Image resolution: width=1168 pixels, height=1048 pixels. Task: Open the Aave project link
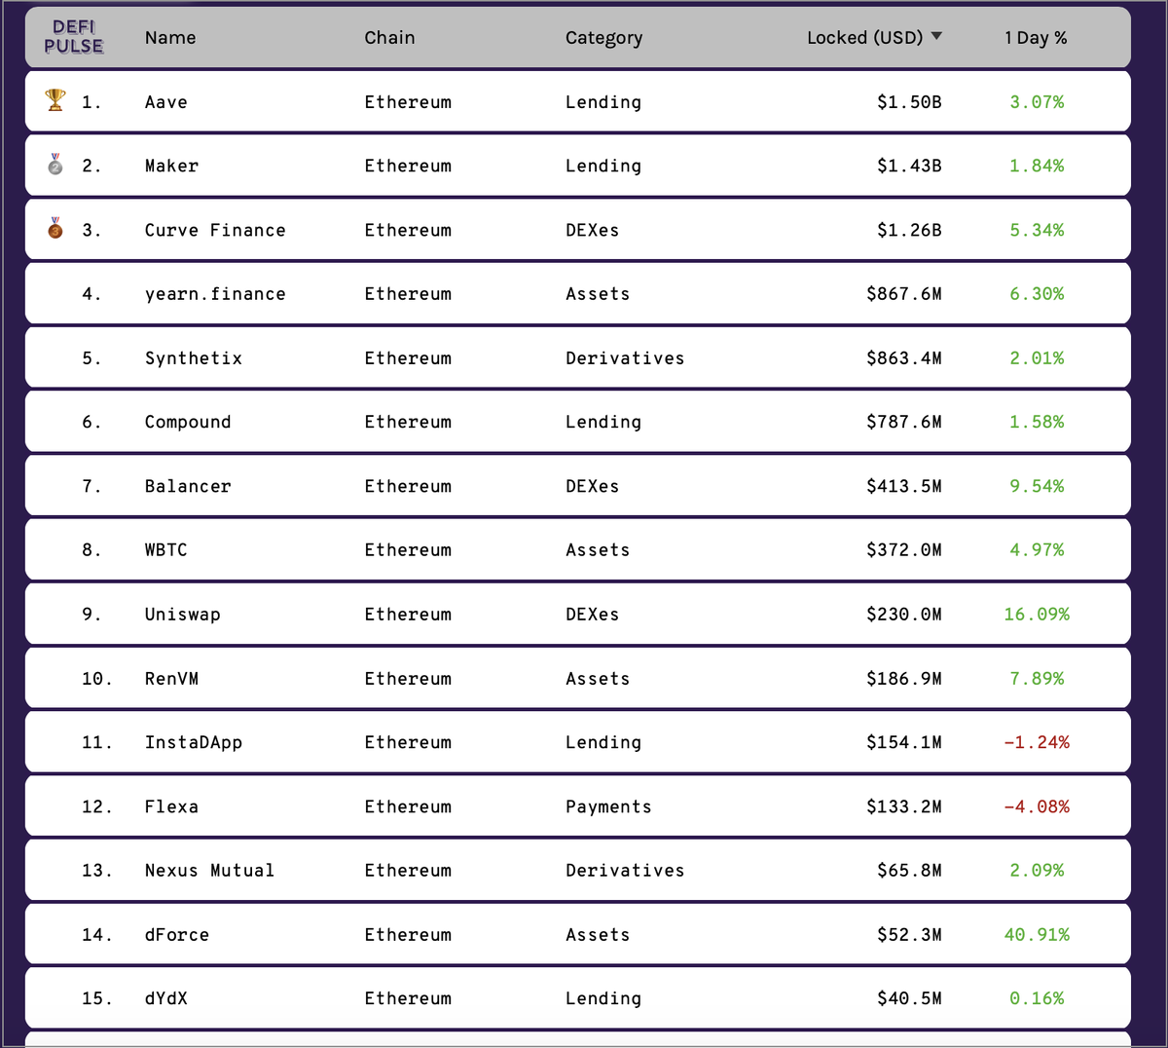coord(166,102)
